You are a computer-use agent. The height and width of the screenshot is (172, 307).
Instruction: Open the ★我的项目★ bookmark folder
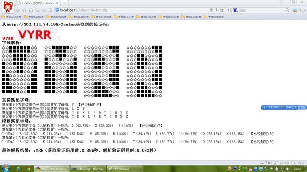[191, 17]
